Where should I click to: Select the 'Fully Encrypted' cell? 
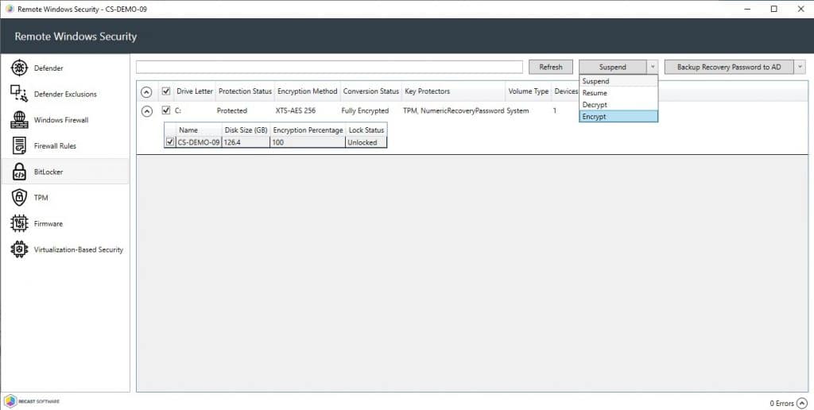click(x=365, y=110)
